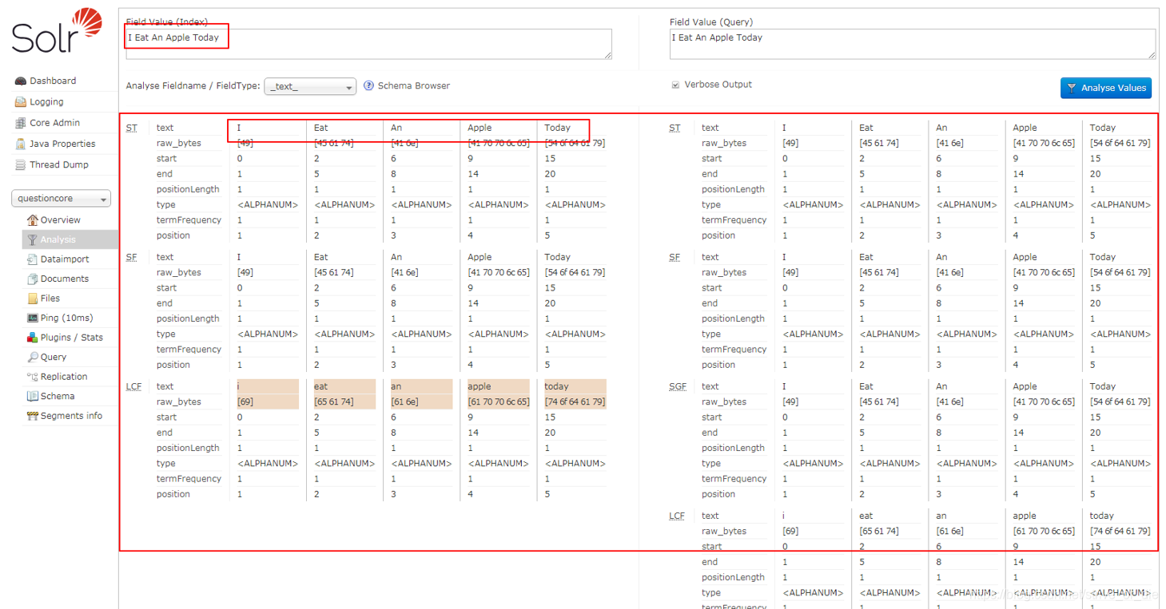Click the query-side SGF filter label

676,386
